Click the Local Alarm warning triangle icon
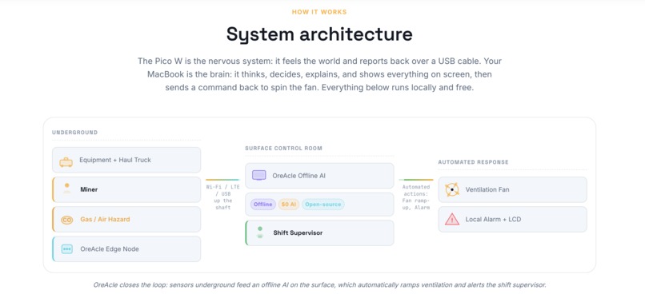The height and width of the screenshot is (306, 645). click(x=452, y=220)
